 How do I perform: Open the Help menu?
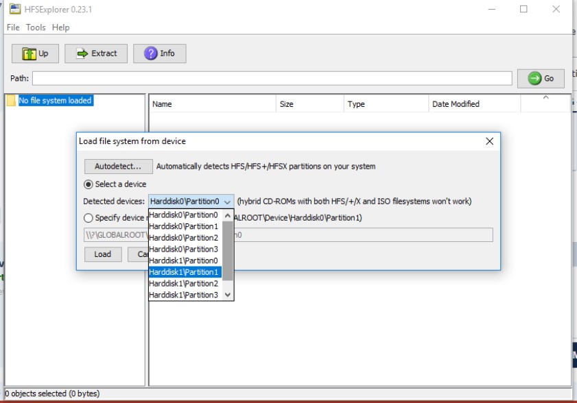click(x=60, y=27)
